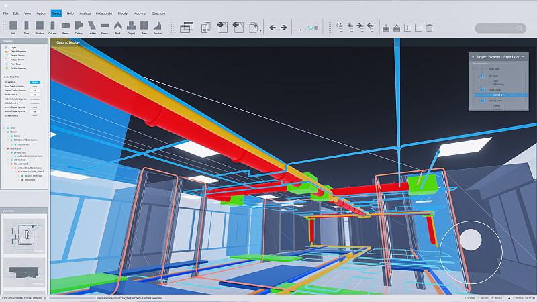Viewport: 537px width, 302px height.
Task: Open the Collaborate menu
Action: tap(104, 13)
